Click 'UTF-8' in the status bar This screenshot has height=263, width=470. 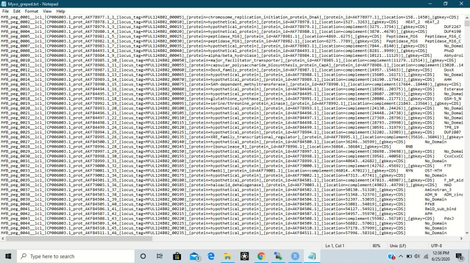(x=436, y=245)
